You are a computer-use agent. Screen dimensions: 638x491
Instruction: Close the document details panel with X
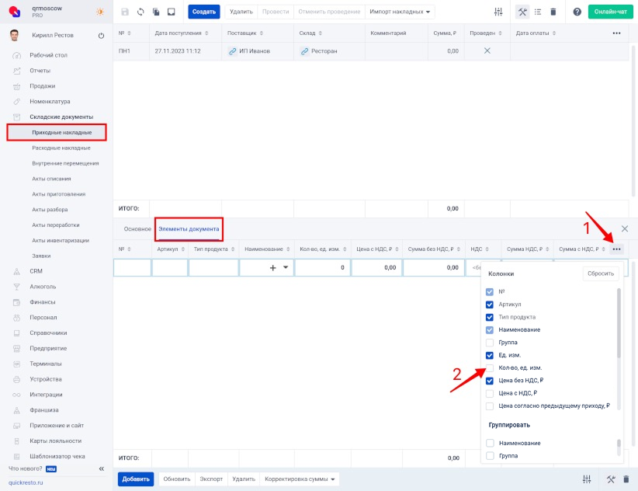point(625,229)
